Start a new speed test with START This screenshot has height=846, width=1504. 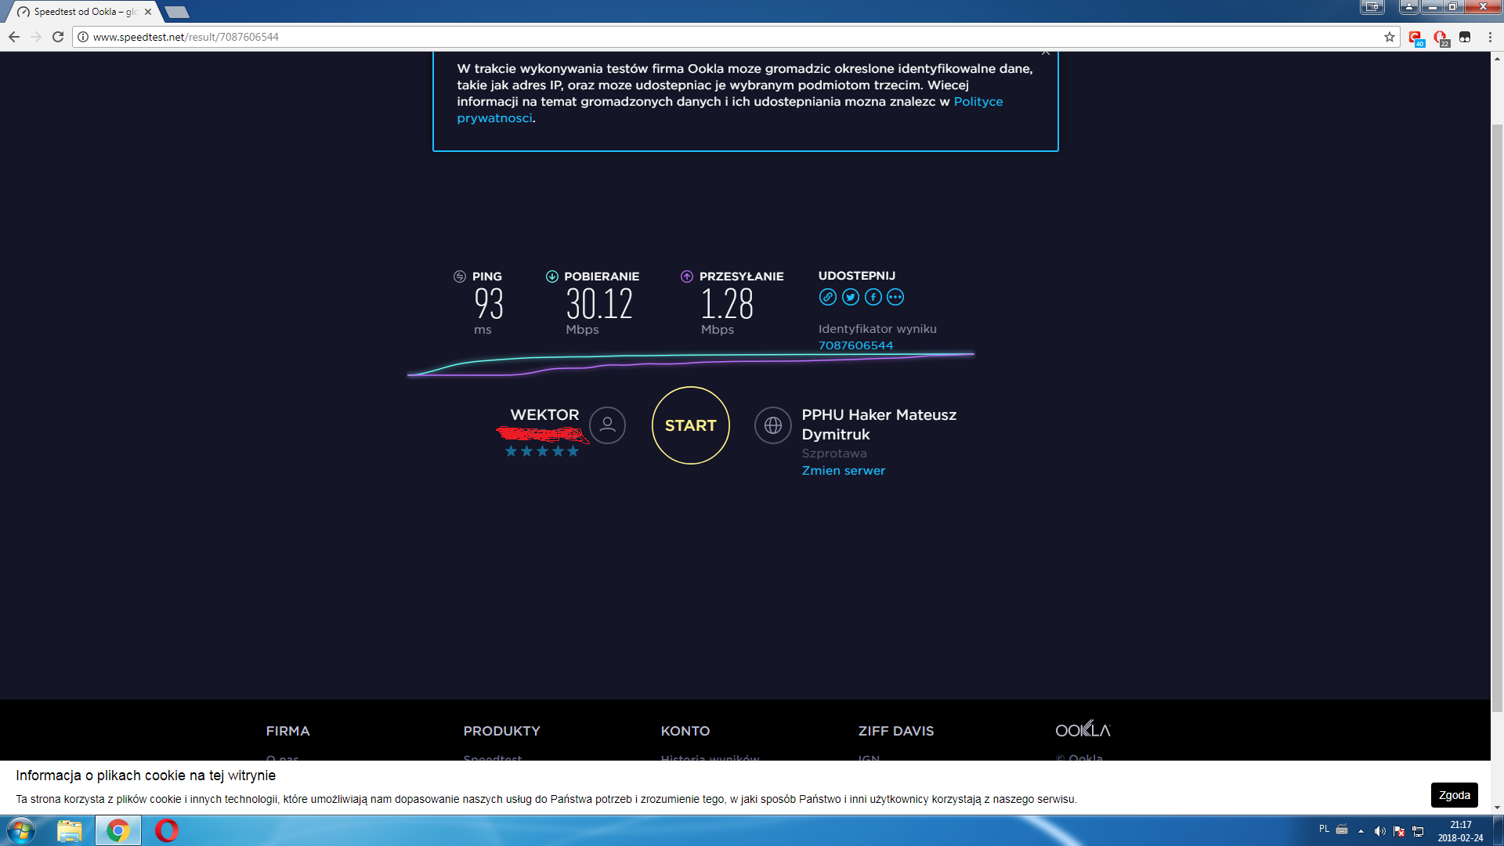691,425
